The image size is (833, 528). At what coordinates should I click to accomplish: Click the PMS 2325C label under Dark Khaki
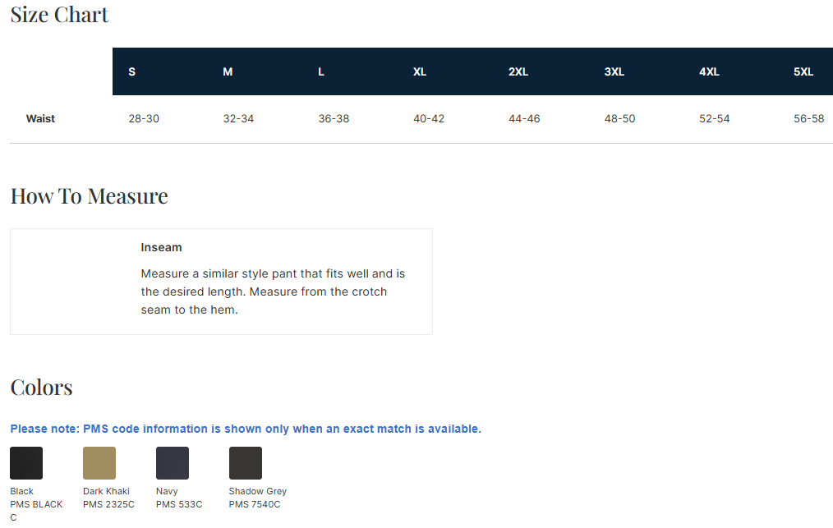(108, 504)
